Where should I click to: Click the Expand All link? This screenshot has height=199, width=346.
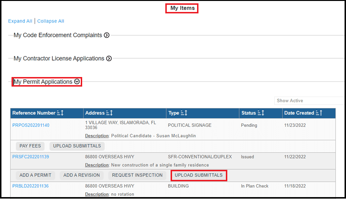pyautogui.click(x=20, y=21)
